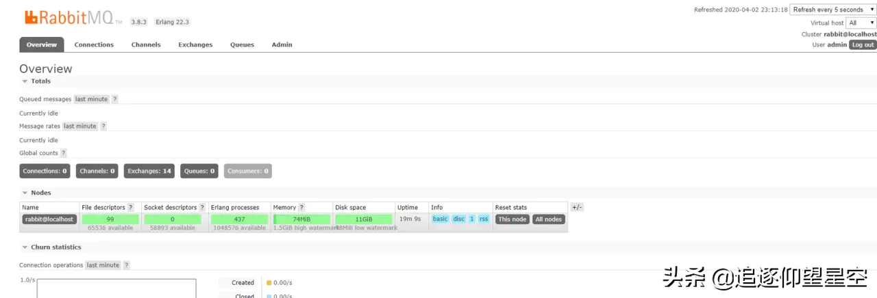Screen dimensions: 877x298
Task: Toggle node table columns with +/- control
Action: [x=577, y=207]
